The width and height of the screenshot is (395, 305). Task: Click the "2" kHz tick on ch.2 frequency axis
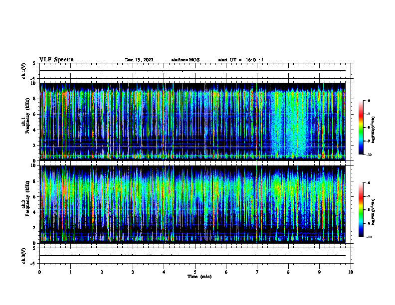click(35, 228)
